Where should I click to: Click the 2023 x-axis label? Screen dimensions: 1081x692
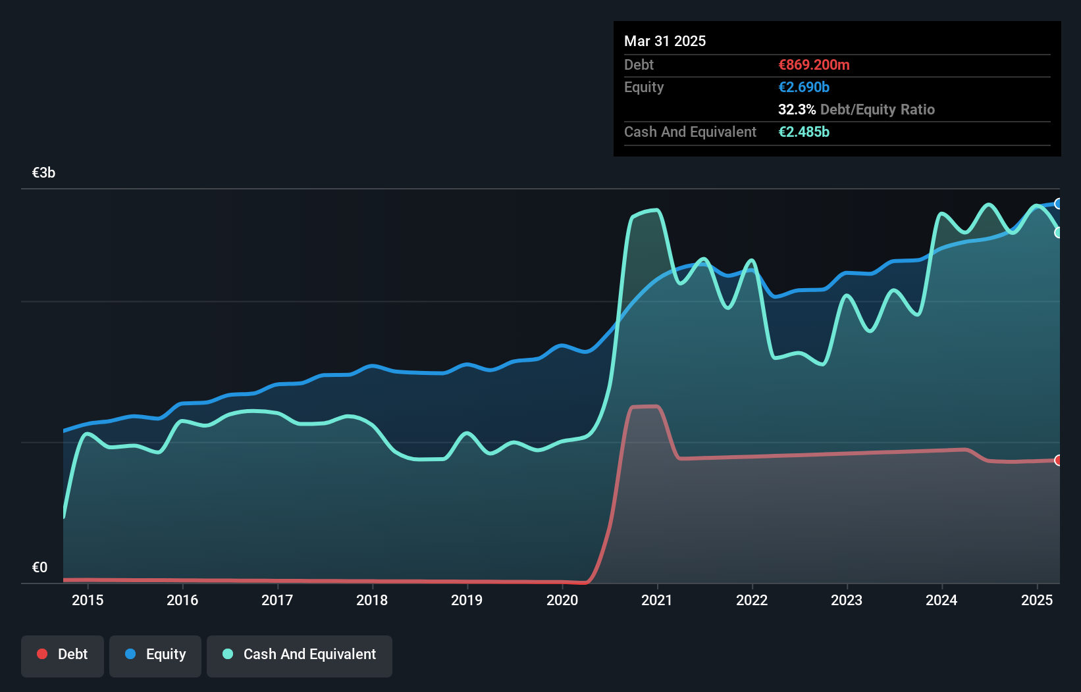click(x=847, y=600)
